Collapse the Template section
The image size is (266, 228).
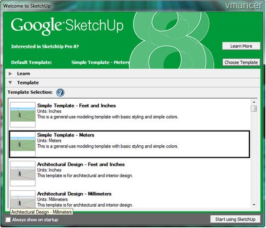(x=10, y=83)
